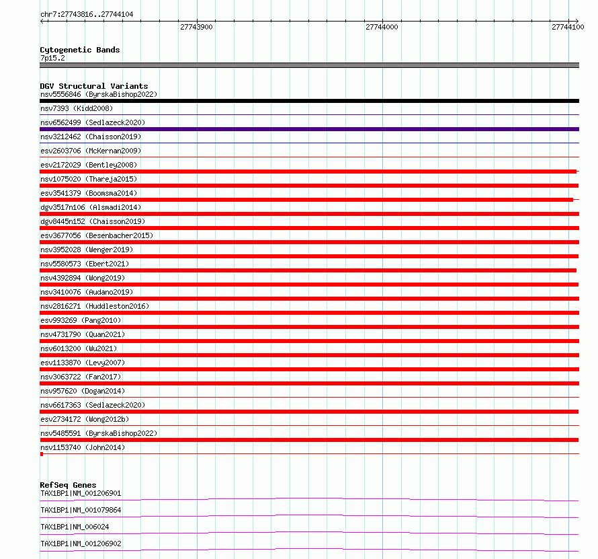
Task: Open variant nsv5580573 (Ebert2021)
Action: [85, 264]
